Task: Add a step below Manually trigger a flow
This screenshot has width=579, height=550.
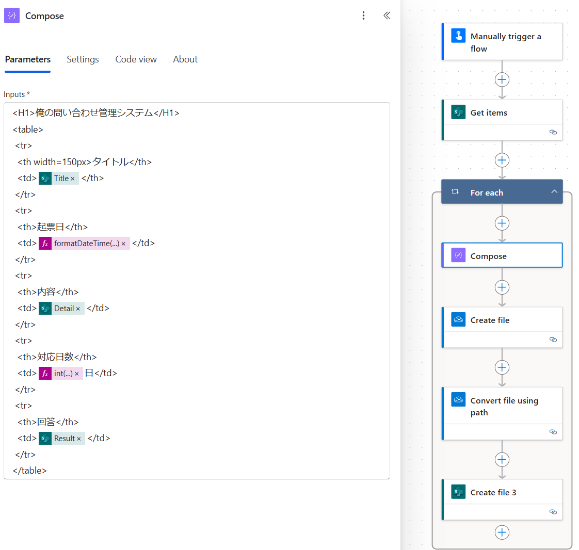Action: [502, 80]
